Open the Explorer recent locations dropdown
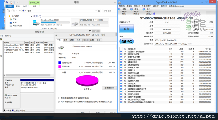 pyautogui.click(x=17, y=11)
